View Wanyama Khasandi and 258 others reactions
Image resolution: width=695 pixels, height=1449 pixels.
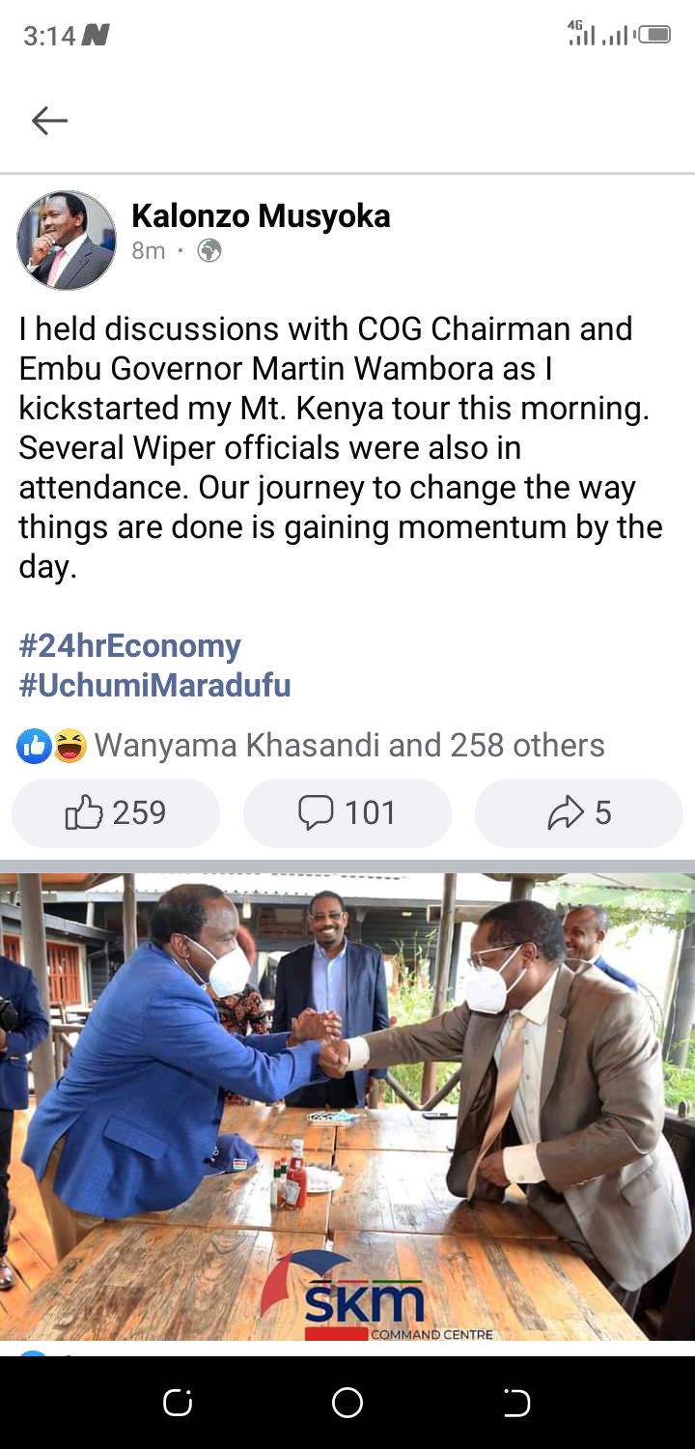[x=349, y=746]
